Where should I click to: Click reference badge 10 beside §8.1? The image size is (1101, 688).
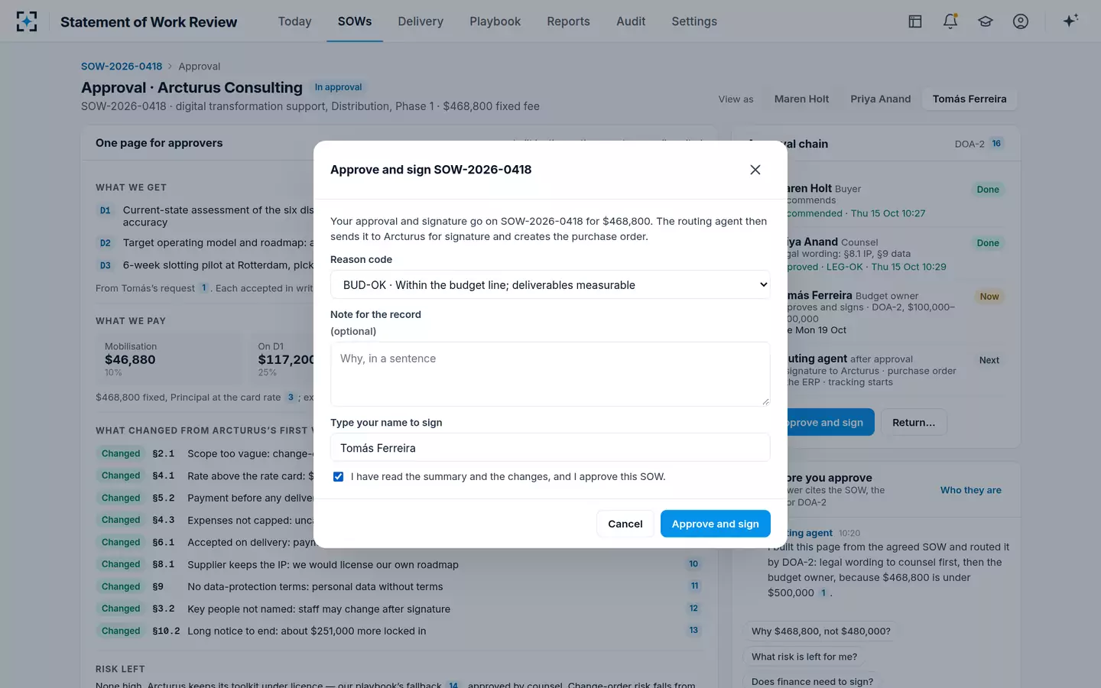click(693, 564)
